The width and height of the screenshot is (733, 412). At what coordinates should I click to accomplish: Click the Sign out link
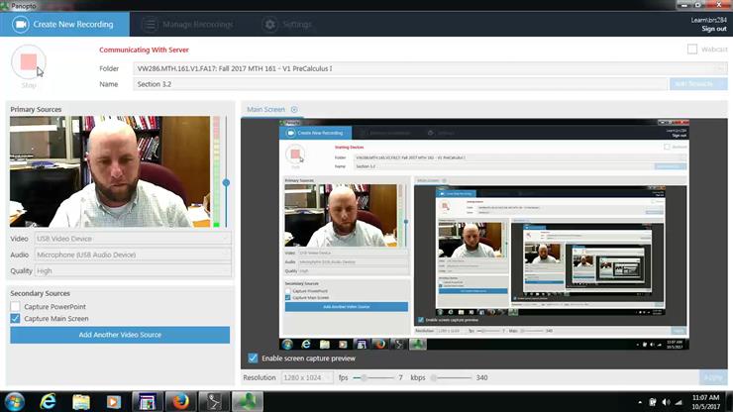click(x=713, y=29)
